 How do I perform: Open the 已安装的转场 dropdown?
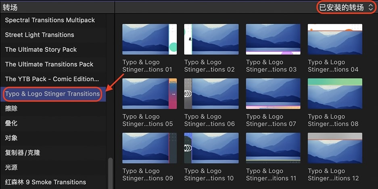point(346,8)
